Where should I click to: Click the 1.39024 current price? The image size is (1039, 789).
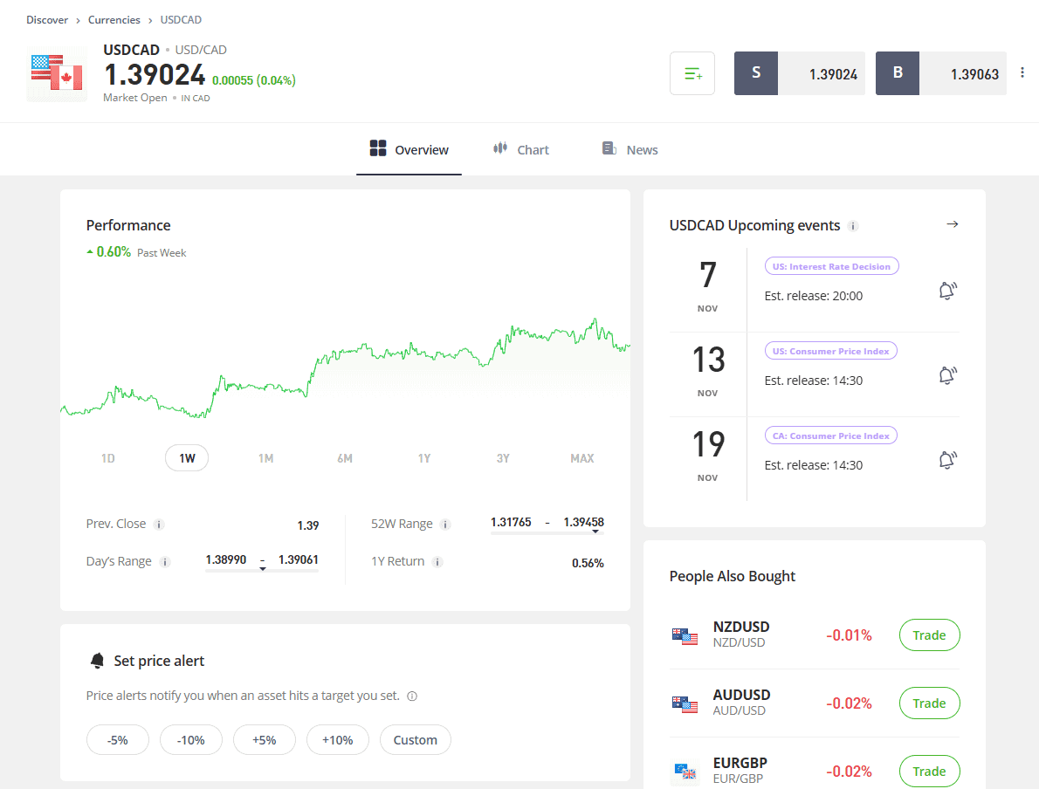155,75
